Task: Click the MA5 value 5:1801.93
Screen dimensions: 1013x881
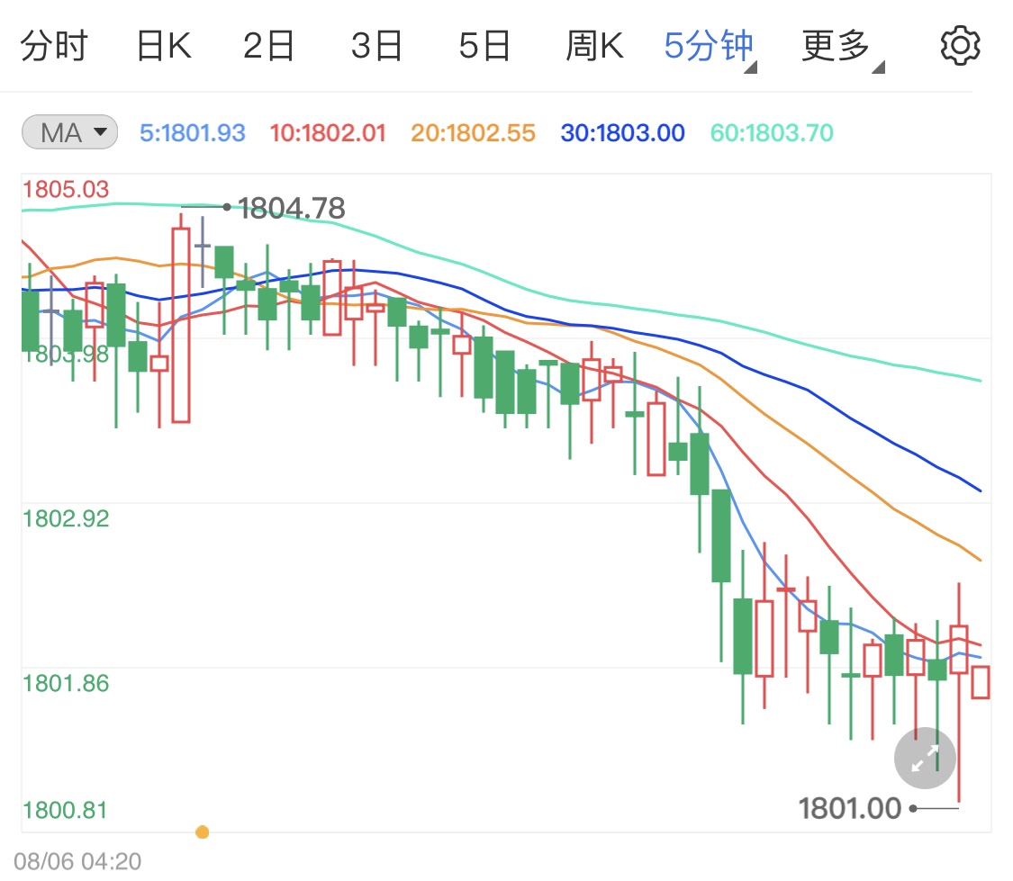Action: [193, 133]
